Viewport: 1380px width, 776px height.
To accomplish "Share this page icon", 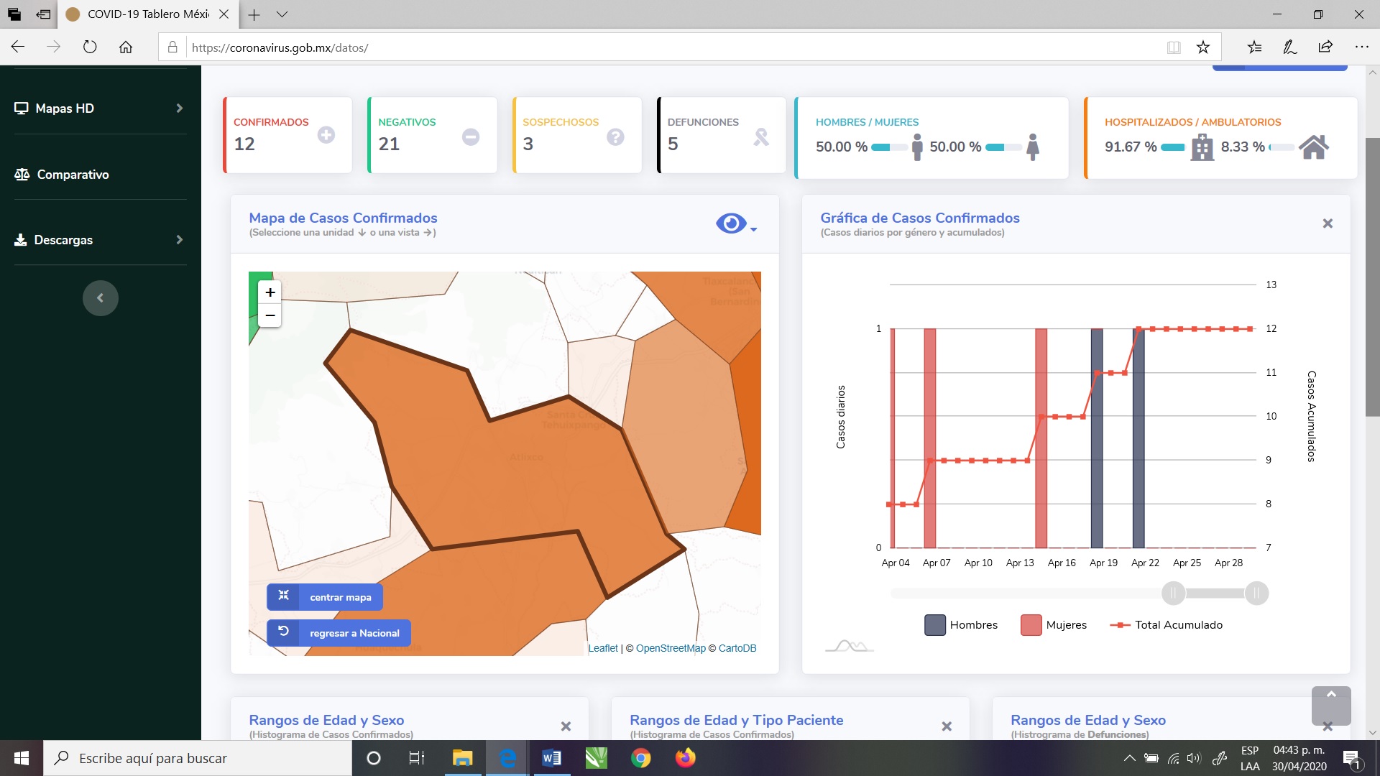I will (x=1325, y=47).
